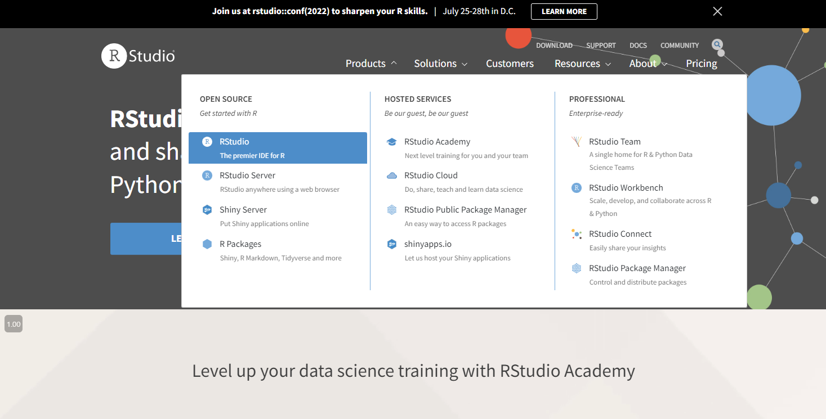Select RStudio, the premier IDE for R
Screen dimensions: 826x419
[x=278, y=148]
